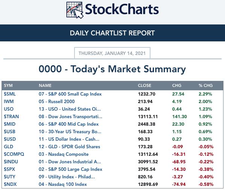Click the StockCharts logo icon
This screenshot has height=190, width=225.
pos(75,10)
